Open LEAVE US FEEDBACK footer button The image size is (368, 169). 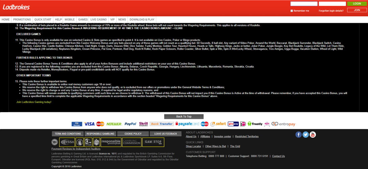point(166,134)
